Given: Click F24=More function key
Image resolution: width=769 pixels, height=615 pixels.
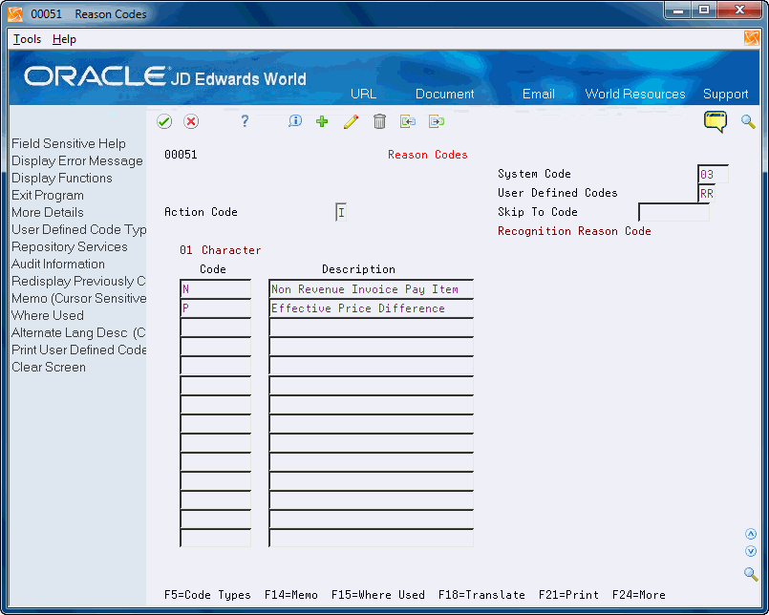Looking at the screenshot, I should 639,595.
